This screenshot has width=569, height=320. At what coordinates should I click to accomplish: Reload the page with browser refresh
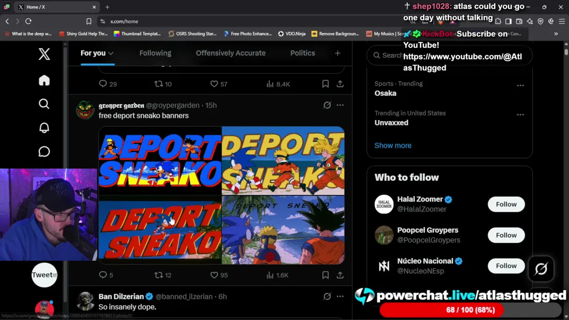click(x=28, y=21)
